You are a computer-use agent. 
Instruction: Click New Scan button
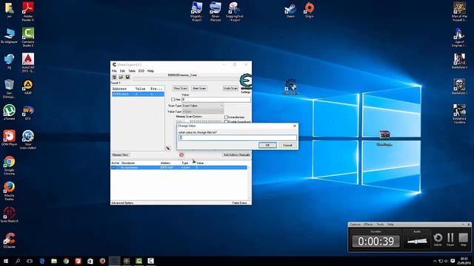tap(181, 88)
